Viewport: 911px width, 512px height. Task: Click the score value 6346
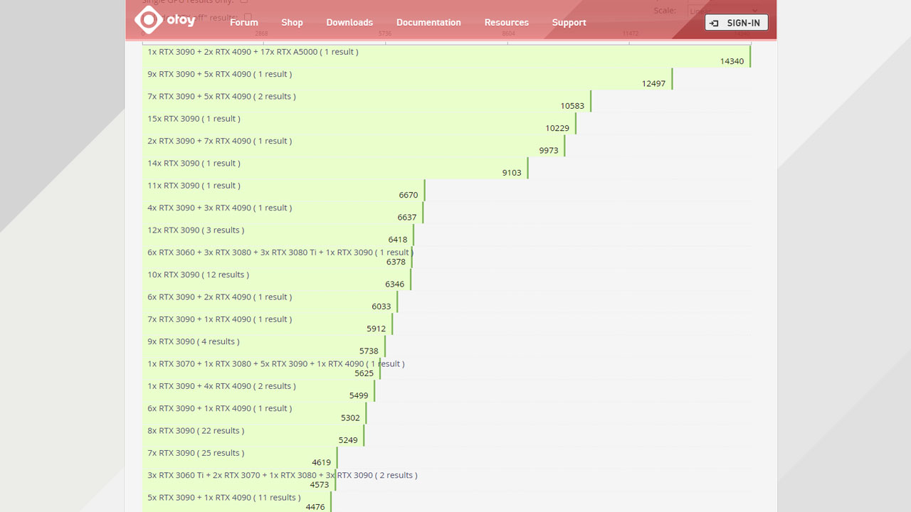point(394,284)
